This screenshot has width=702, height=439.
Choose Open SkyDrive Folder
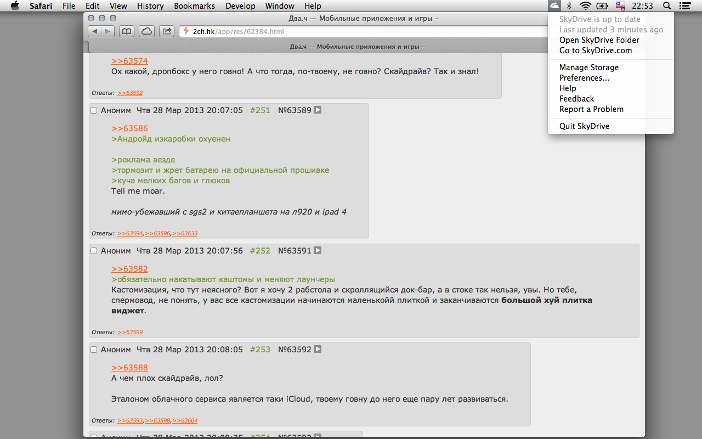[x=610, y=40]
